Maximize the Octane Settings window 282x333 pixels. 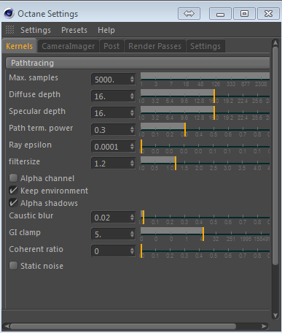(244, 14)
